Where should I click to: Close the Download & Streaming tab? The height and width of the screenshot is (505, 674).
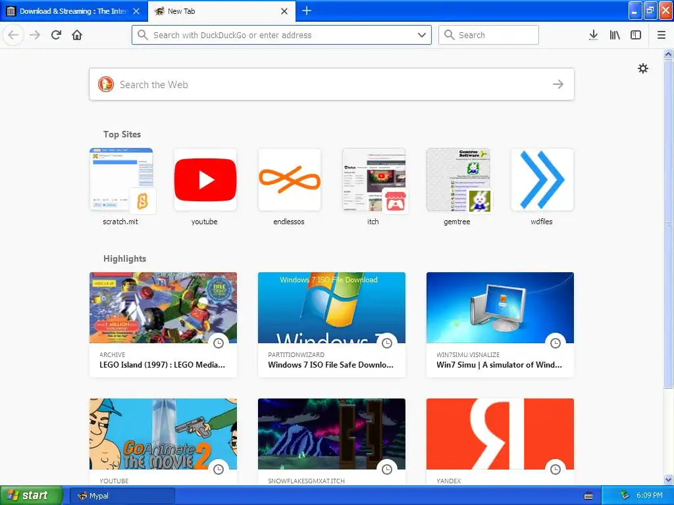point(136,11)
